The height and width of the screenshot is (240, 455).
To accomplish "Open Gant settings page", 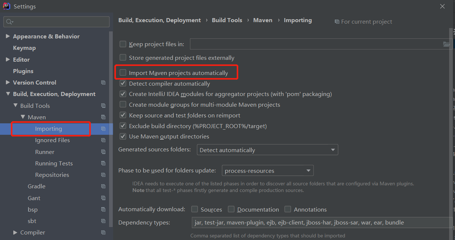I will pyautogui.click(x=34, y=198).
